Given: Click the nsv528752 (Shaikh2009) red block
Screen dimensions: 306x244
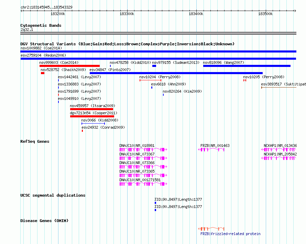Looking at the screenshot, I should click(x=43, y=73).
